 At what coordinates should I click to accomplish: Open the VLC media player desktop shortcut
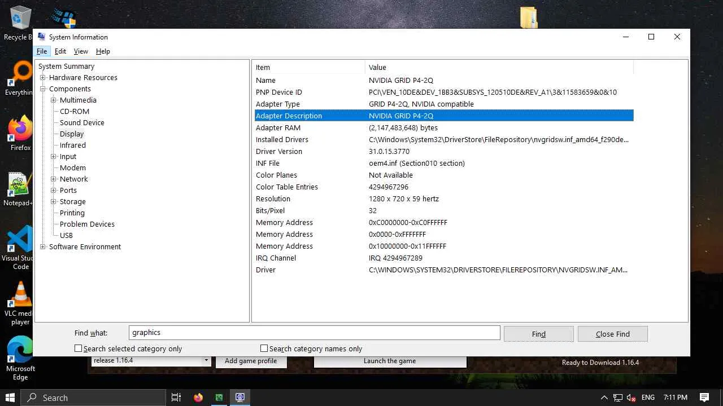(20, 303)
